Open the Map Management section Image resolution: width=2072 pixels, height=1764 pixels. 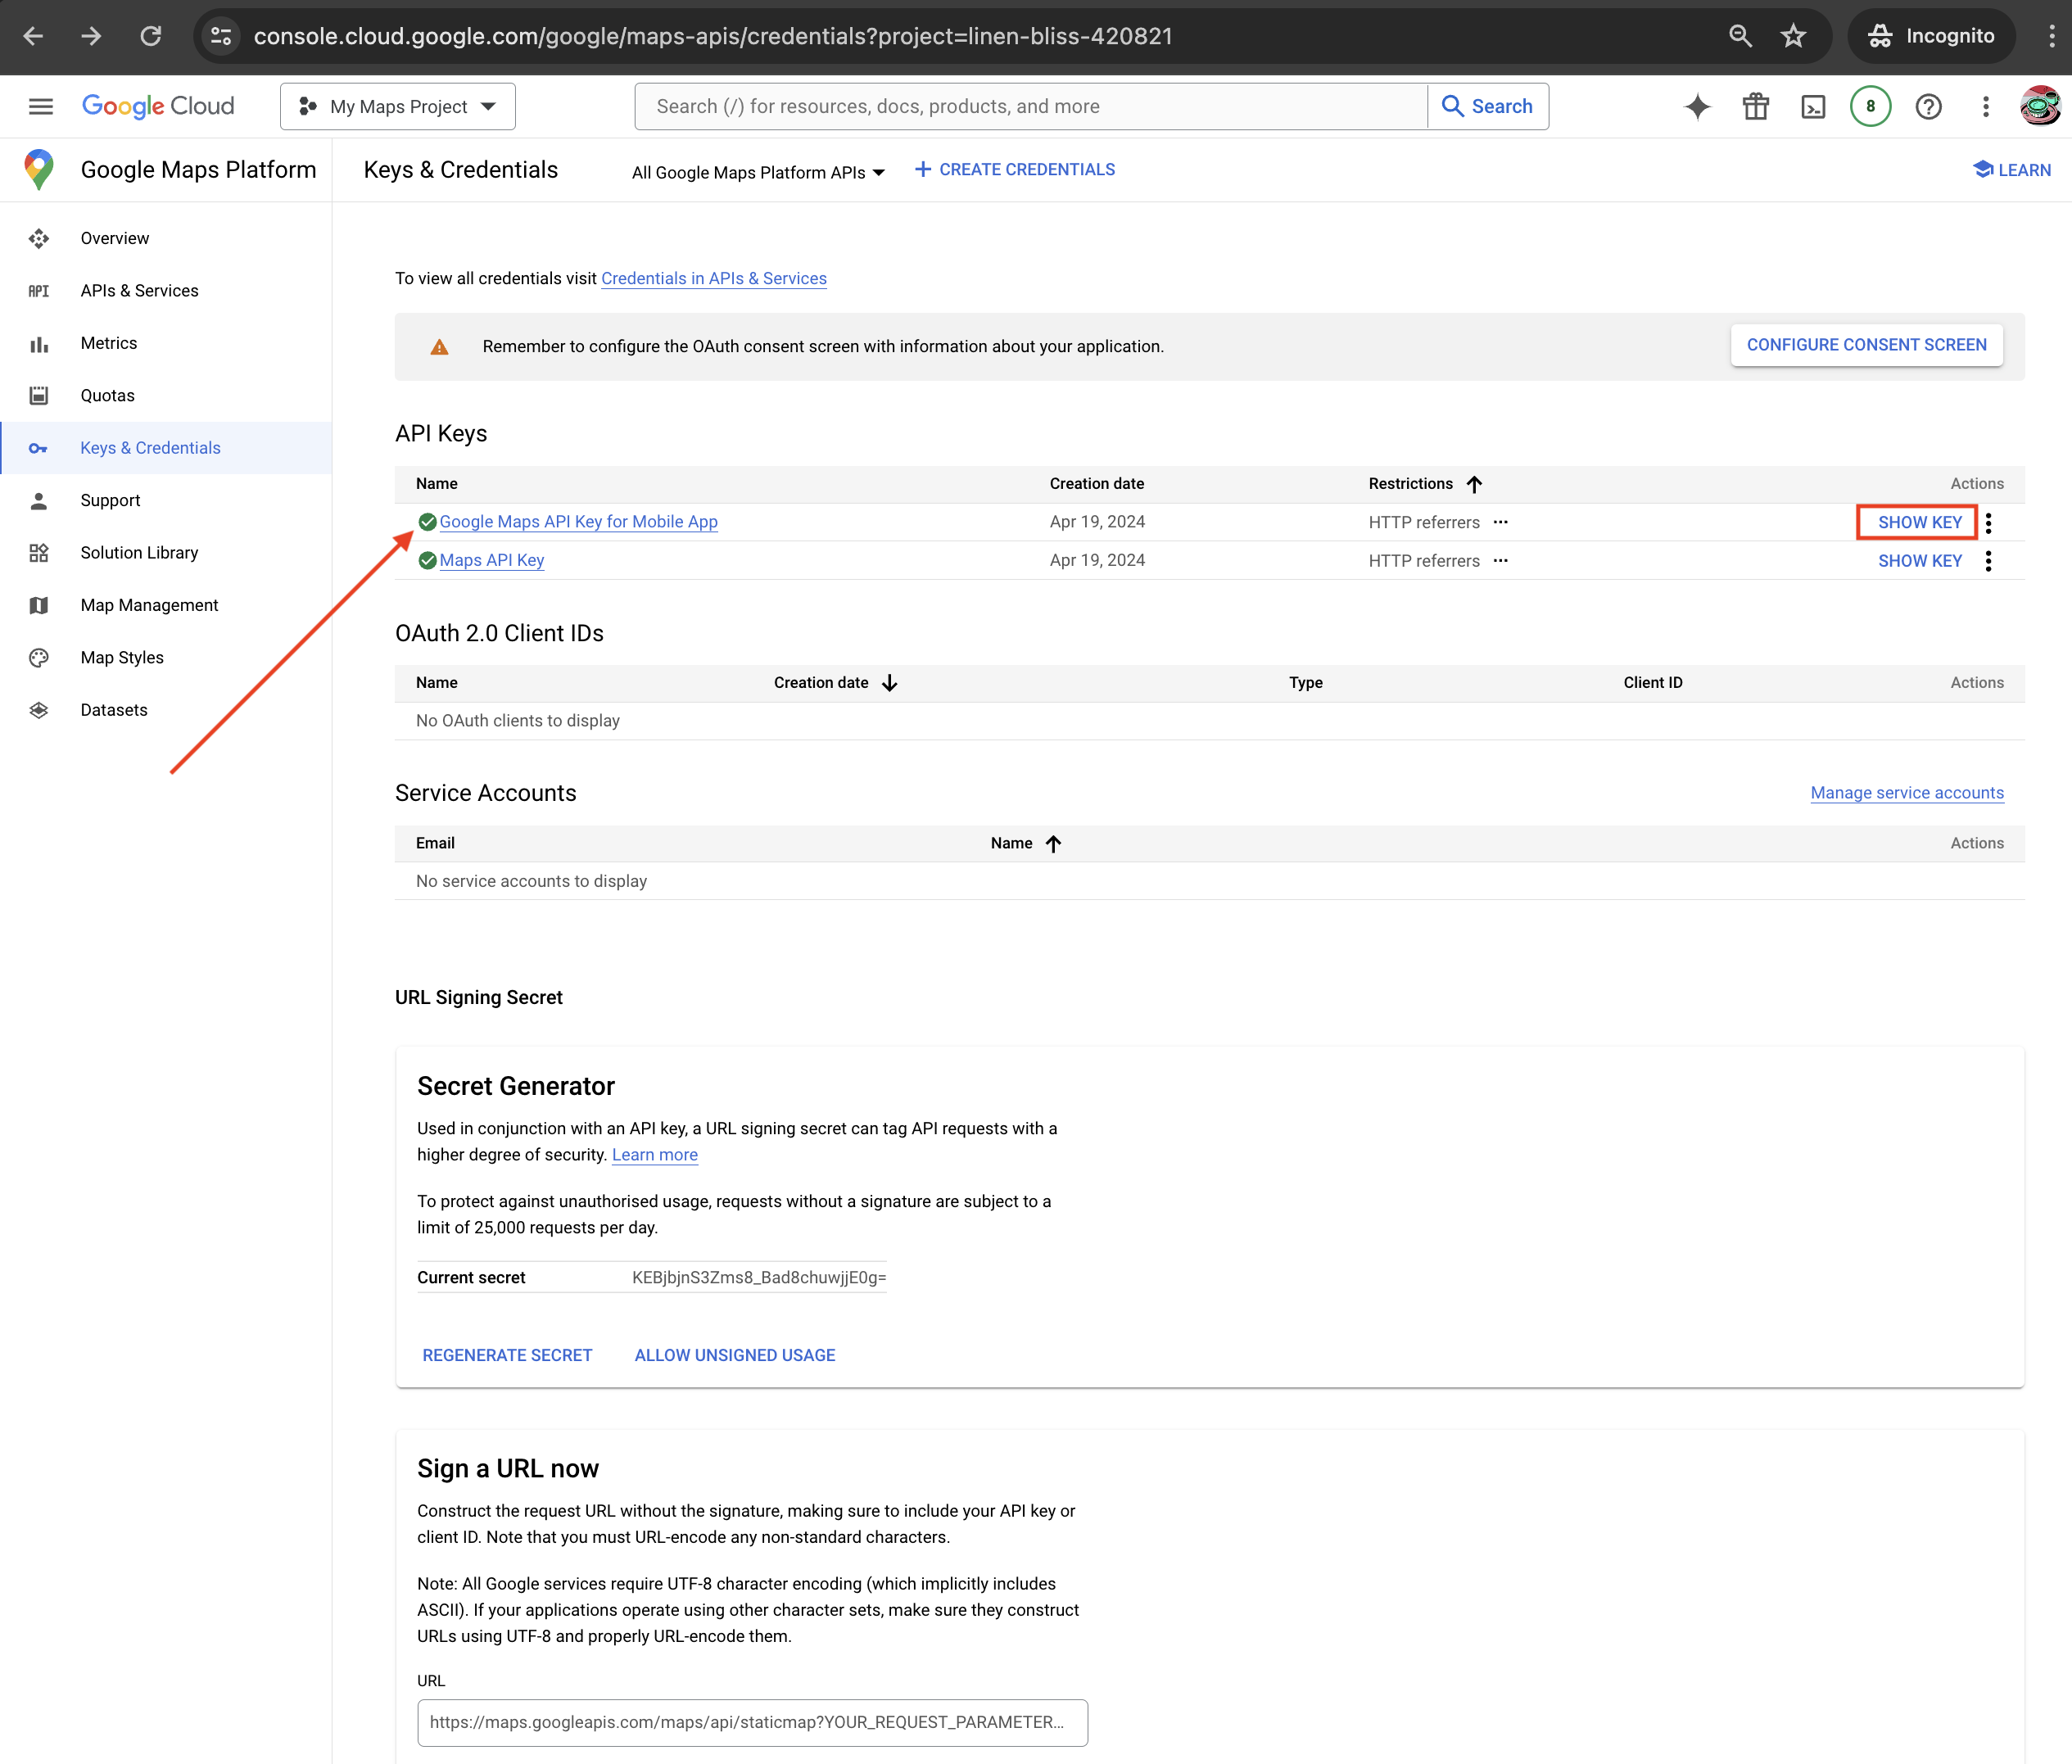click(149, 604)
